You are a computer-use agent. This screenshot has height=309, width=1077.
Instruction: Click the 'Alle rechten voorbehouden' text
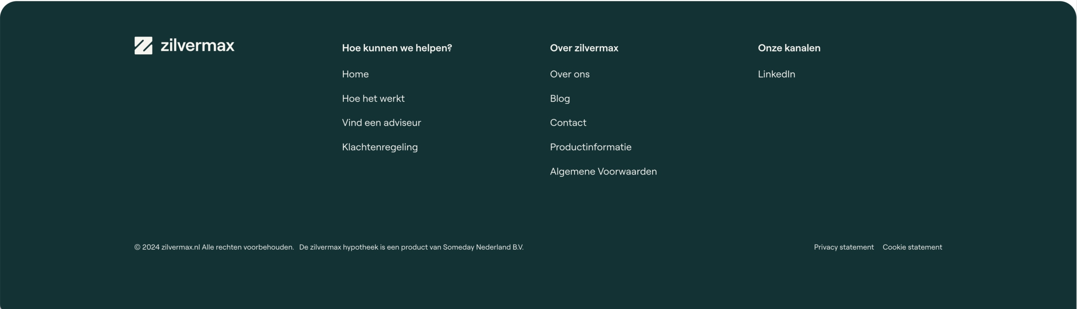click(x=247, y=247)
